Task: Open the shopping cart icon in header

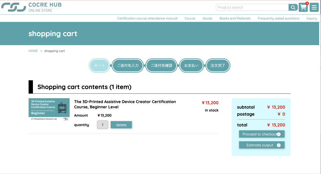Action: (303, 8)
